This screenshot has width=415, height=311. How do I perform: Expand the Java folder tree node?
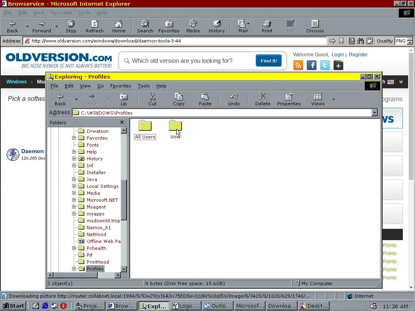(74, 179)
